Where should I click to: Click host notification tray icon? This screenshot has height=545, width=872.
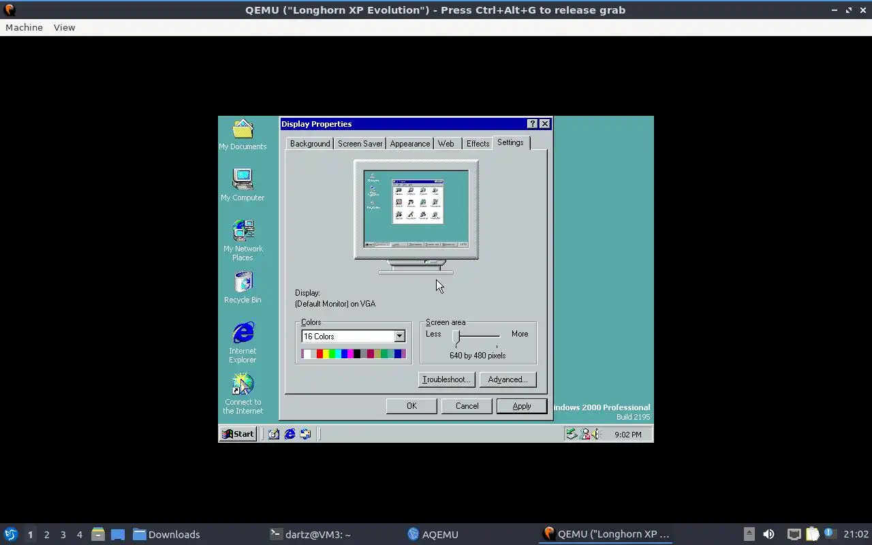[829, 534]
